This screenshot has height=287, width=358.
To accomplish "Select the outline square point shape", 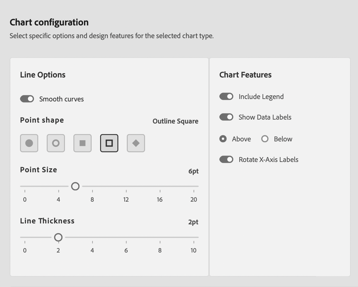I will tap(109, 143).
